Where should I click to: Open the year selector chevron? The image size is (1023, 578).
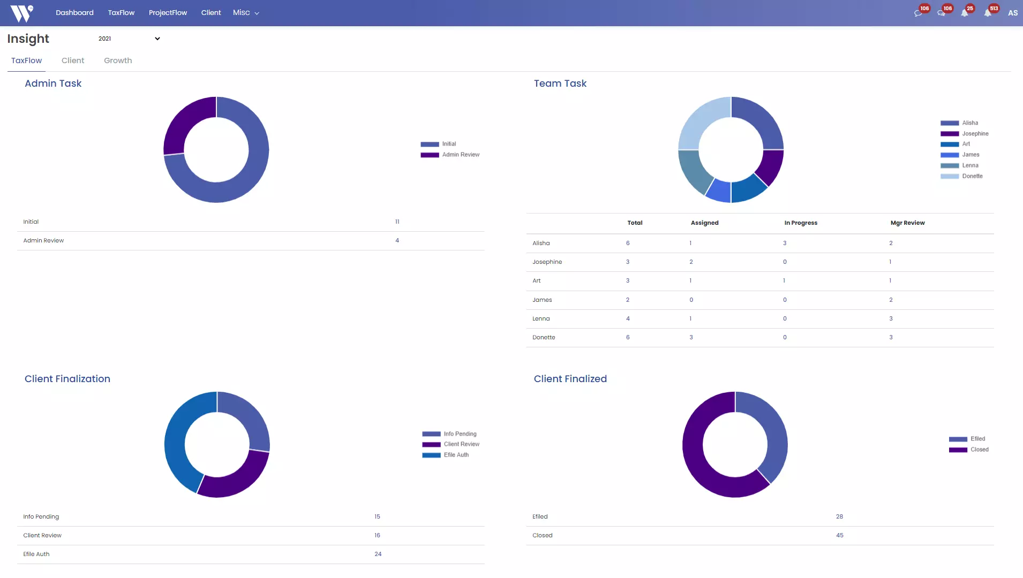[x=156, y=38]
